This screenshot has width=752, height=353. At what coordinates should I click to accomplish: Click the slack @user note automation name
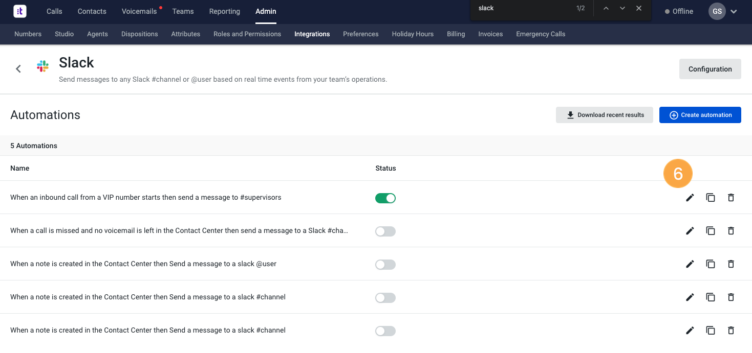click(143, 264)
